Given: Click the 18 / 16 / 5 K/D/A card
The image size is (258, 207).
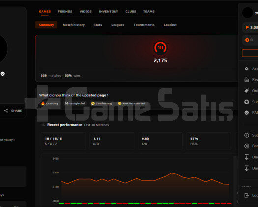Looking at the screenshot, I should (63, 141).
